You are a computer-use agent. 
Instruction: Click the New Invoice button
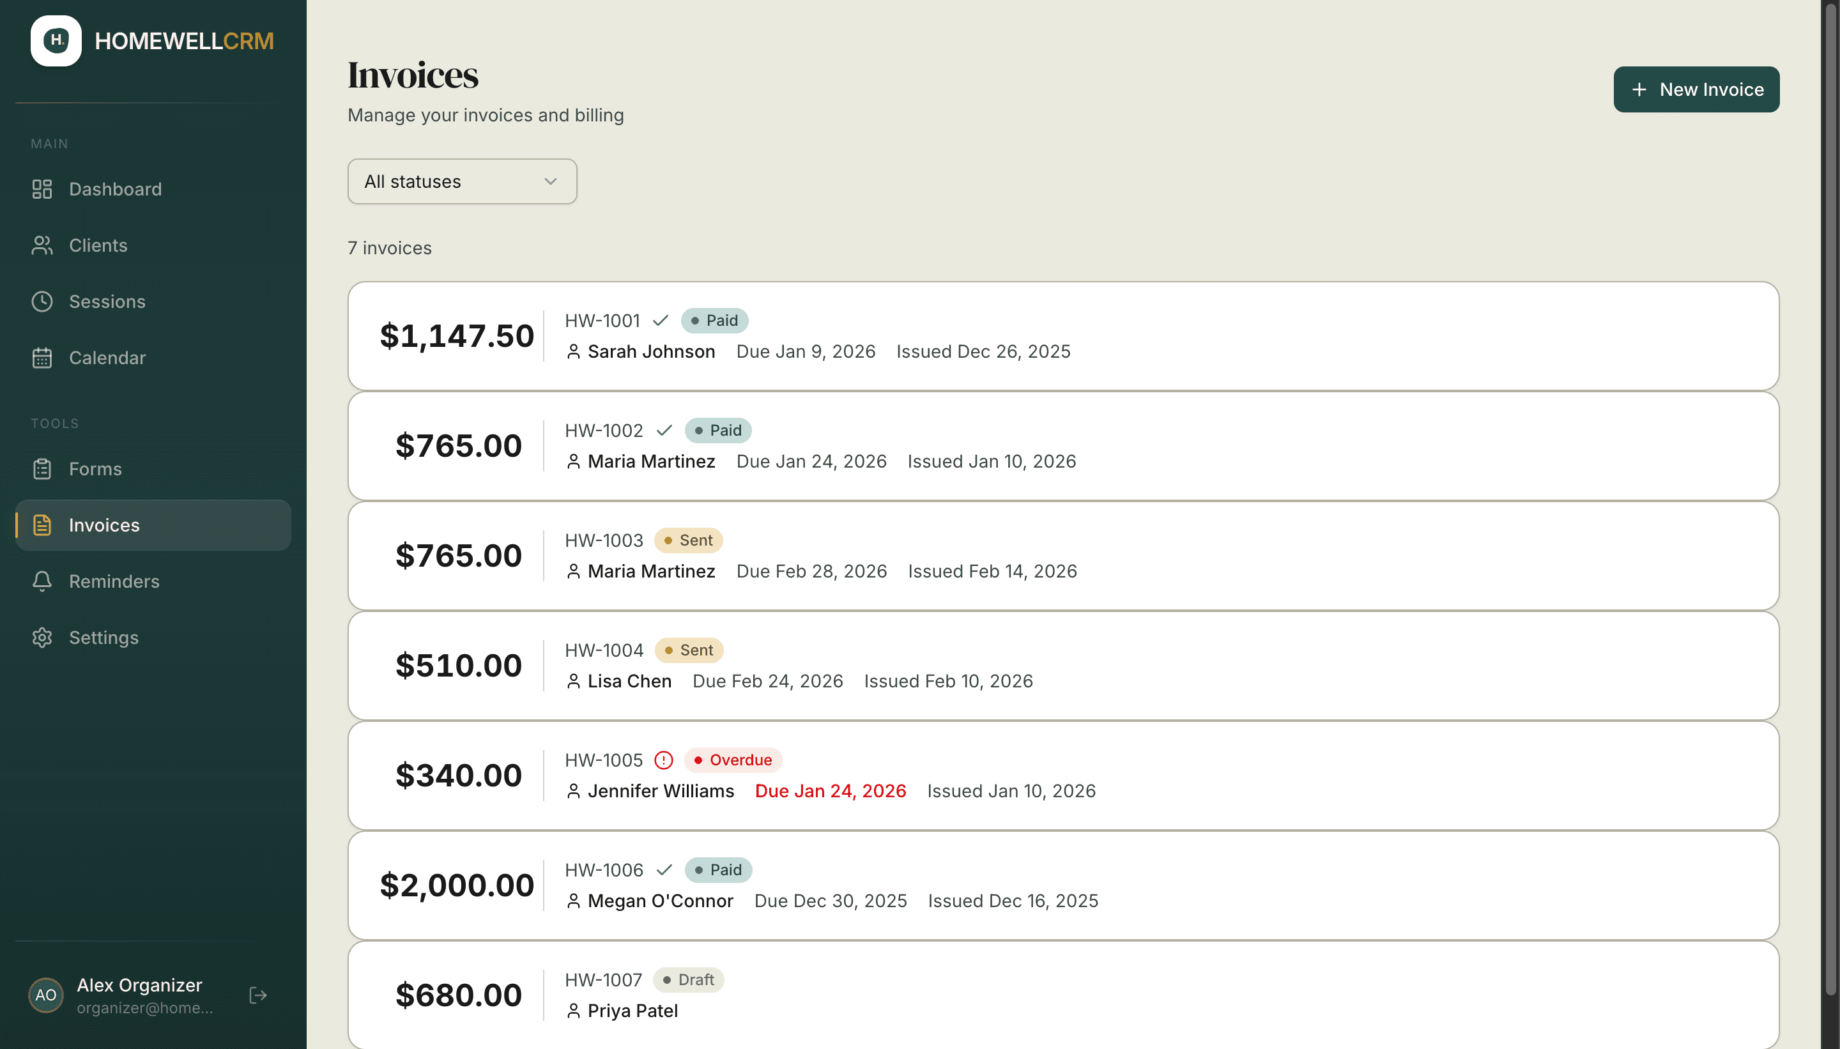point(1695,89)
